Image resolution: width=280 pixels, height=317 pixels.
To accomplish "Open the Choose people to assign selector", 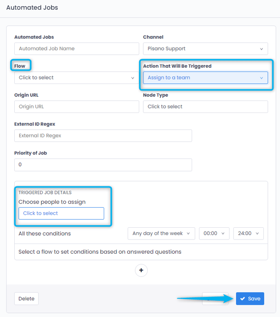I will point(61,213).
